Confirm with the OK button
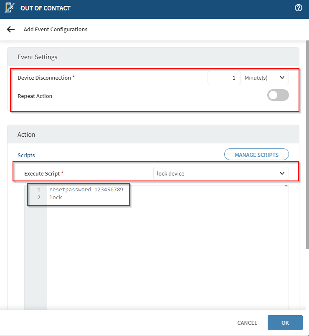This screenshot has height=336, width=309. 285,323
